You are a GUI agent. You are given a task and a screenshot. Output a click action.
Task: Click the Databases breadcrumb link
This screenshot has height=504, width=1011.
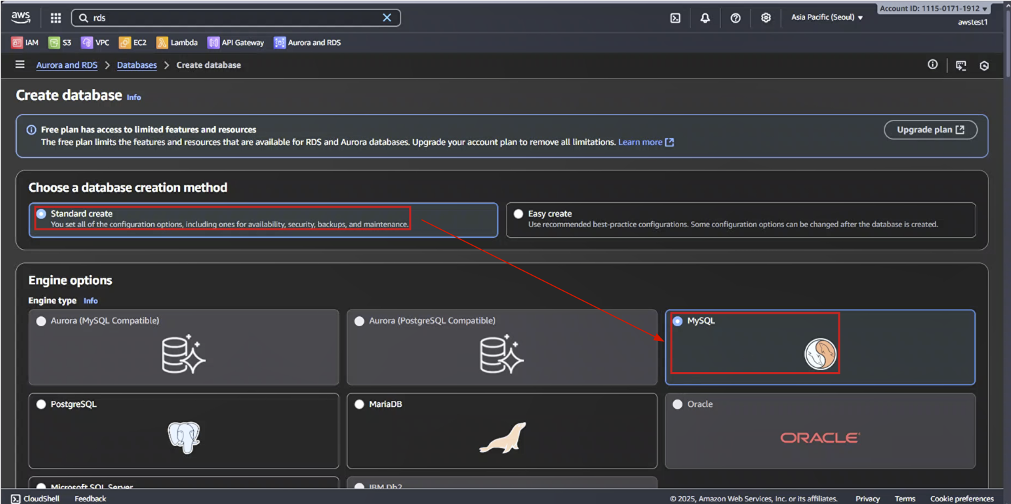[x=137, y=65]
